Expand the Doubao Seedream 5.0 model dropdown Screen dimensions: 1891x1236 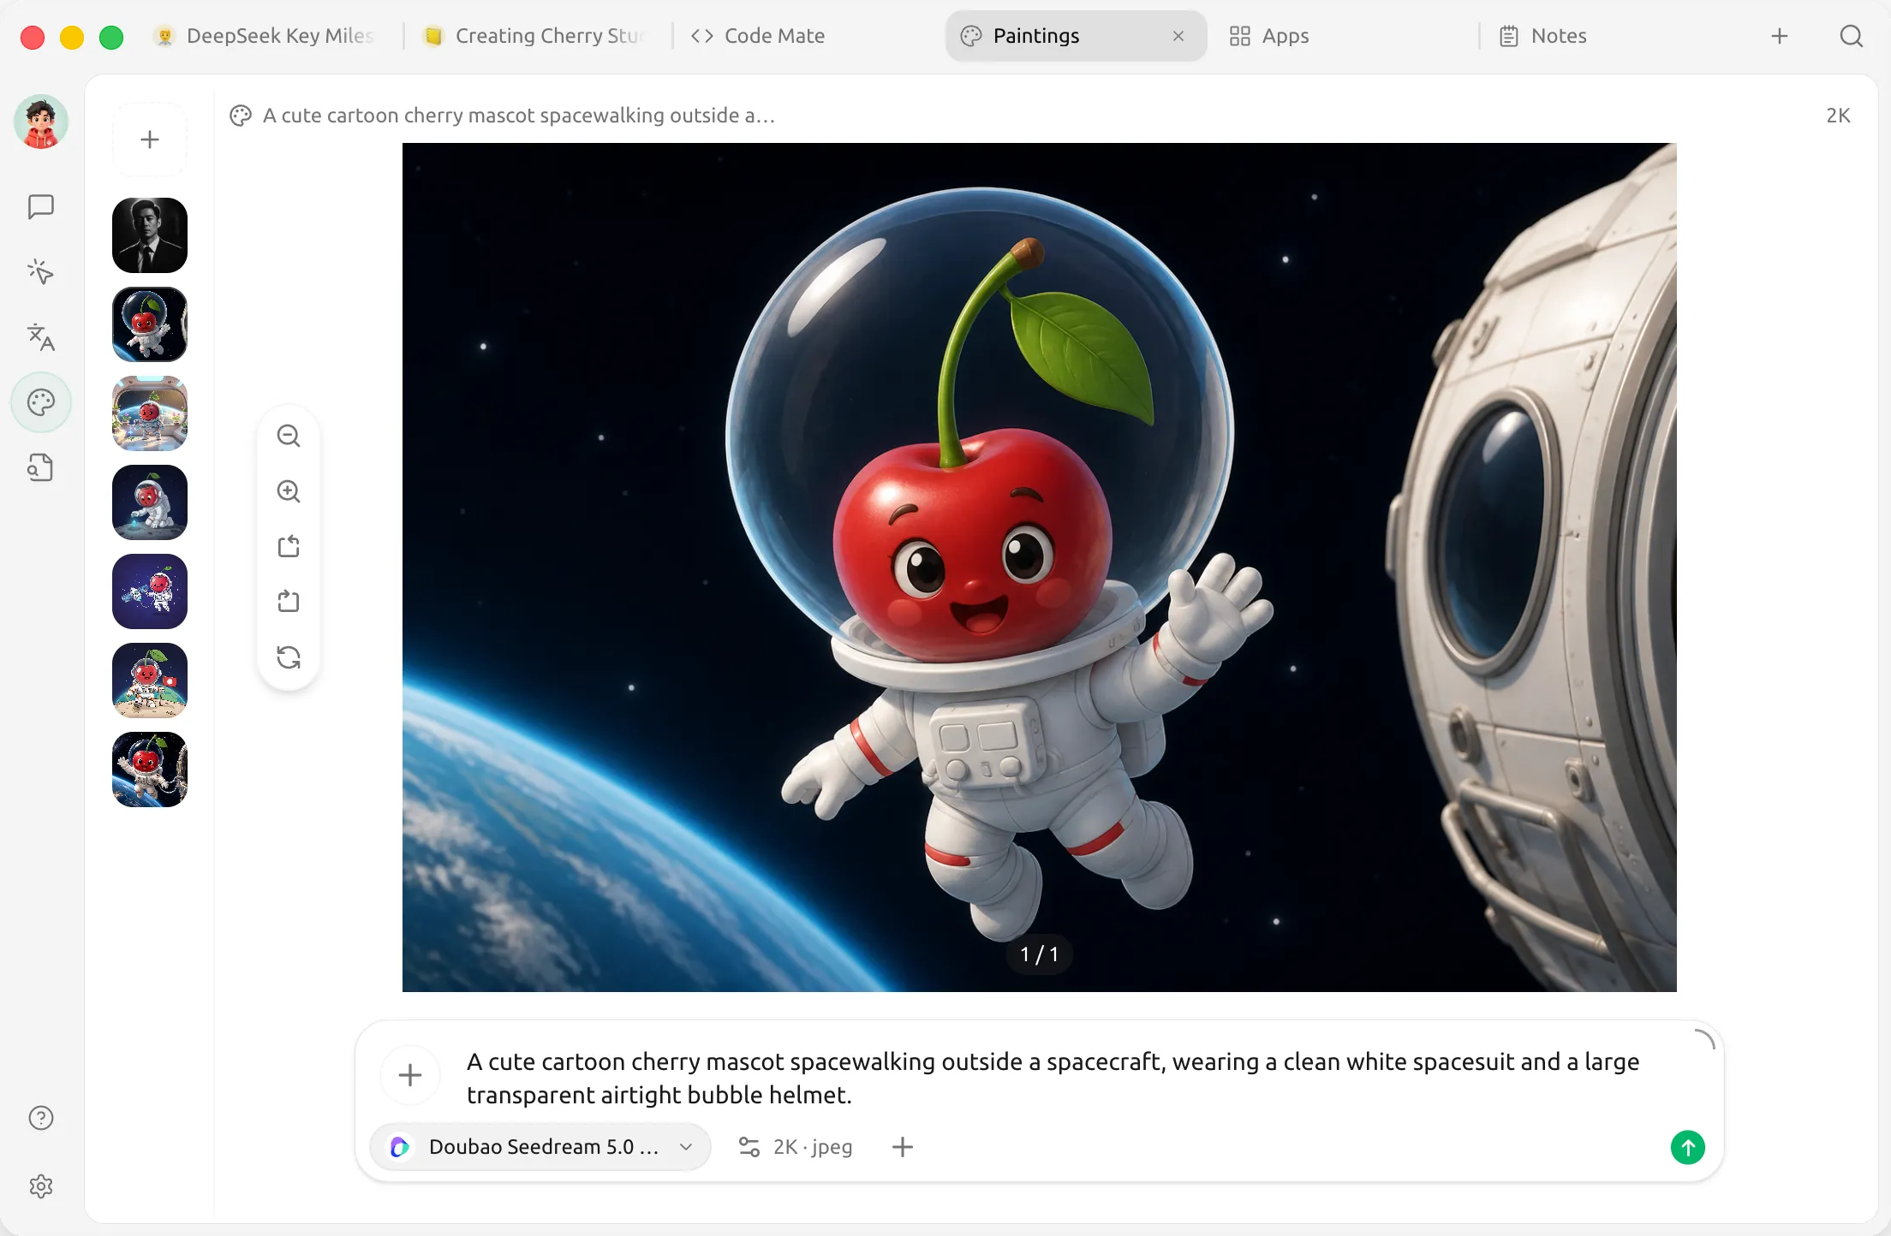click(540, 1147)
